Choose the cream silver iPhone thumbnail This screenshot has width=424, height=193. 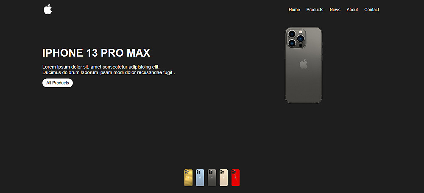pos(223,178)
